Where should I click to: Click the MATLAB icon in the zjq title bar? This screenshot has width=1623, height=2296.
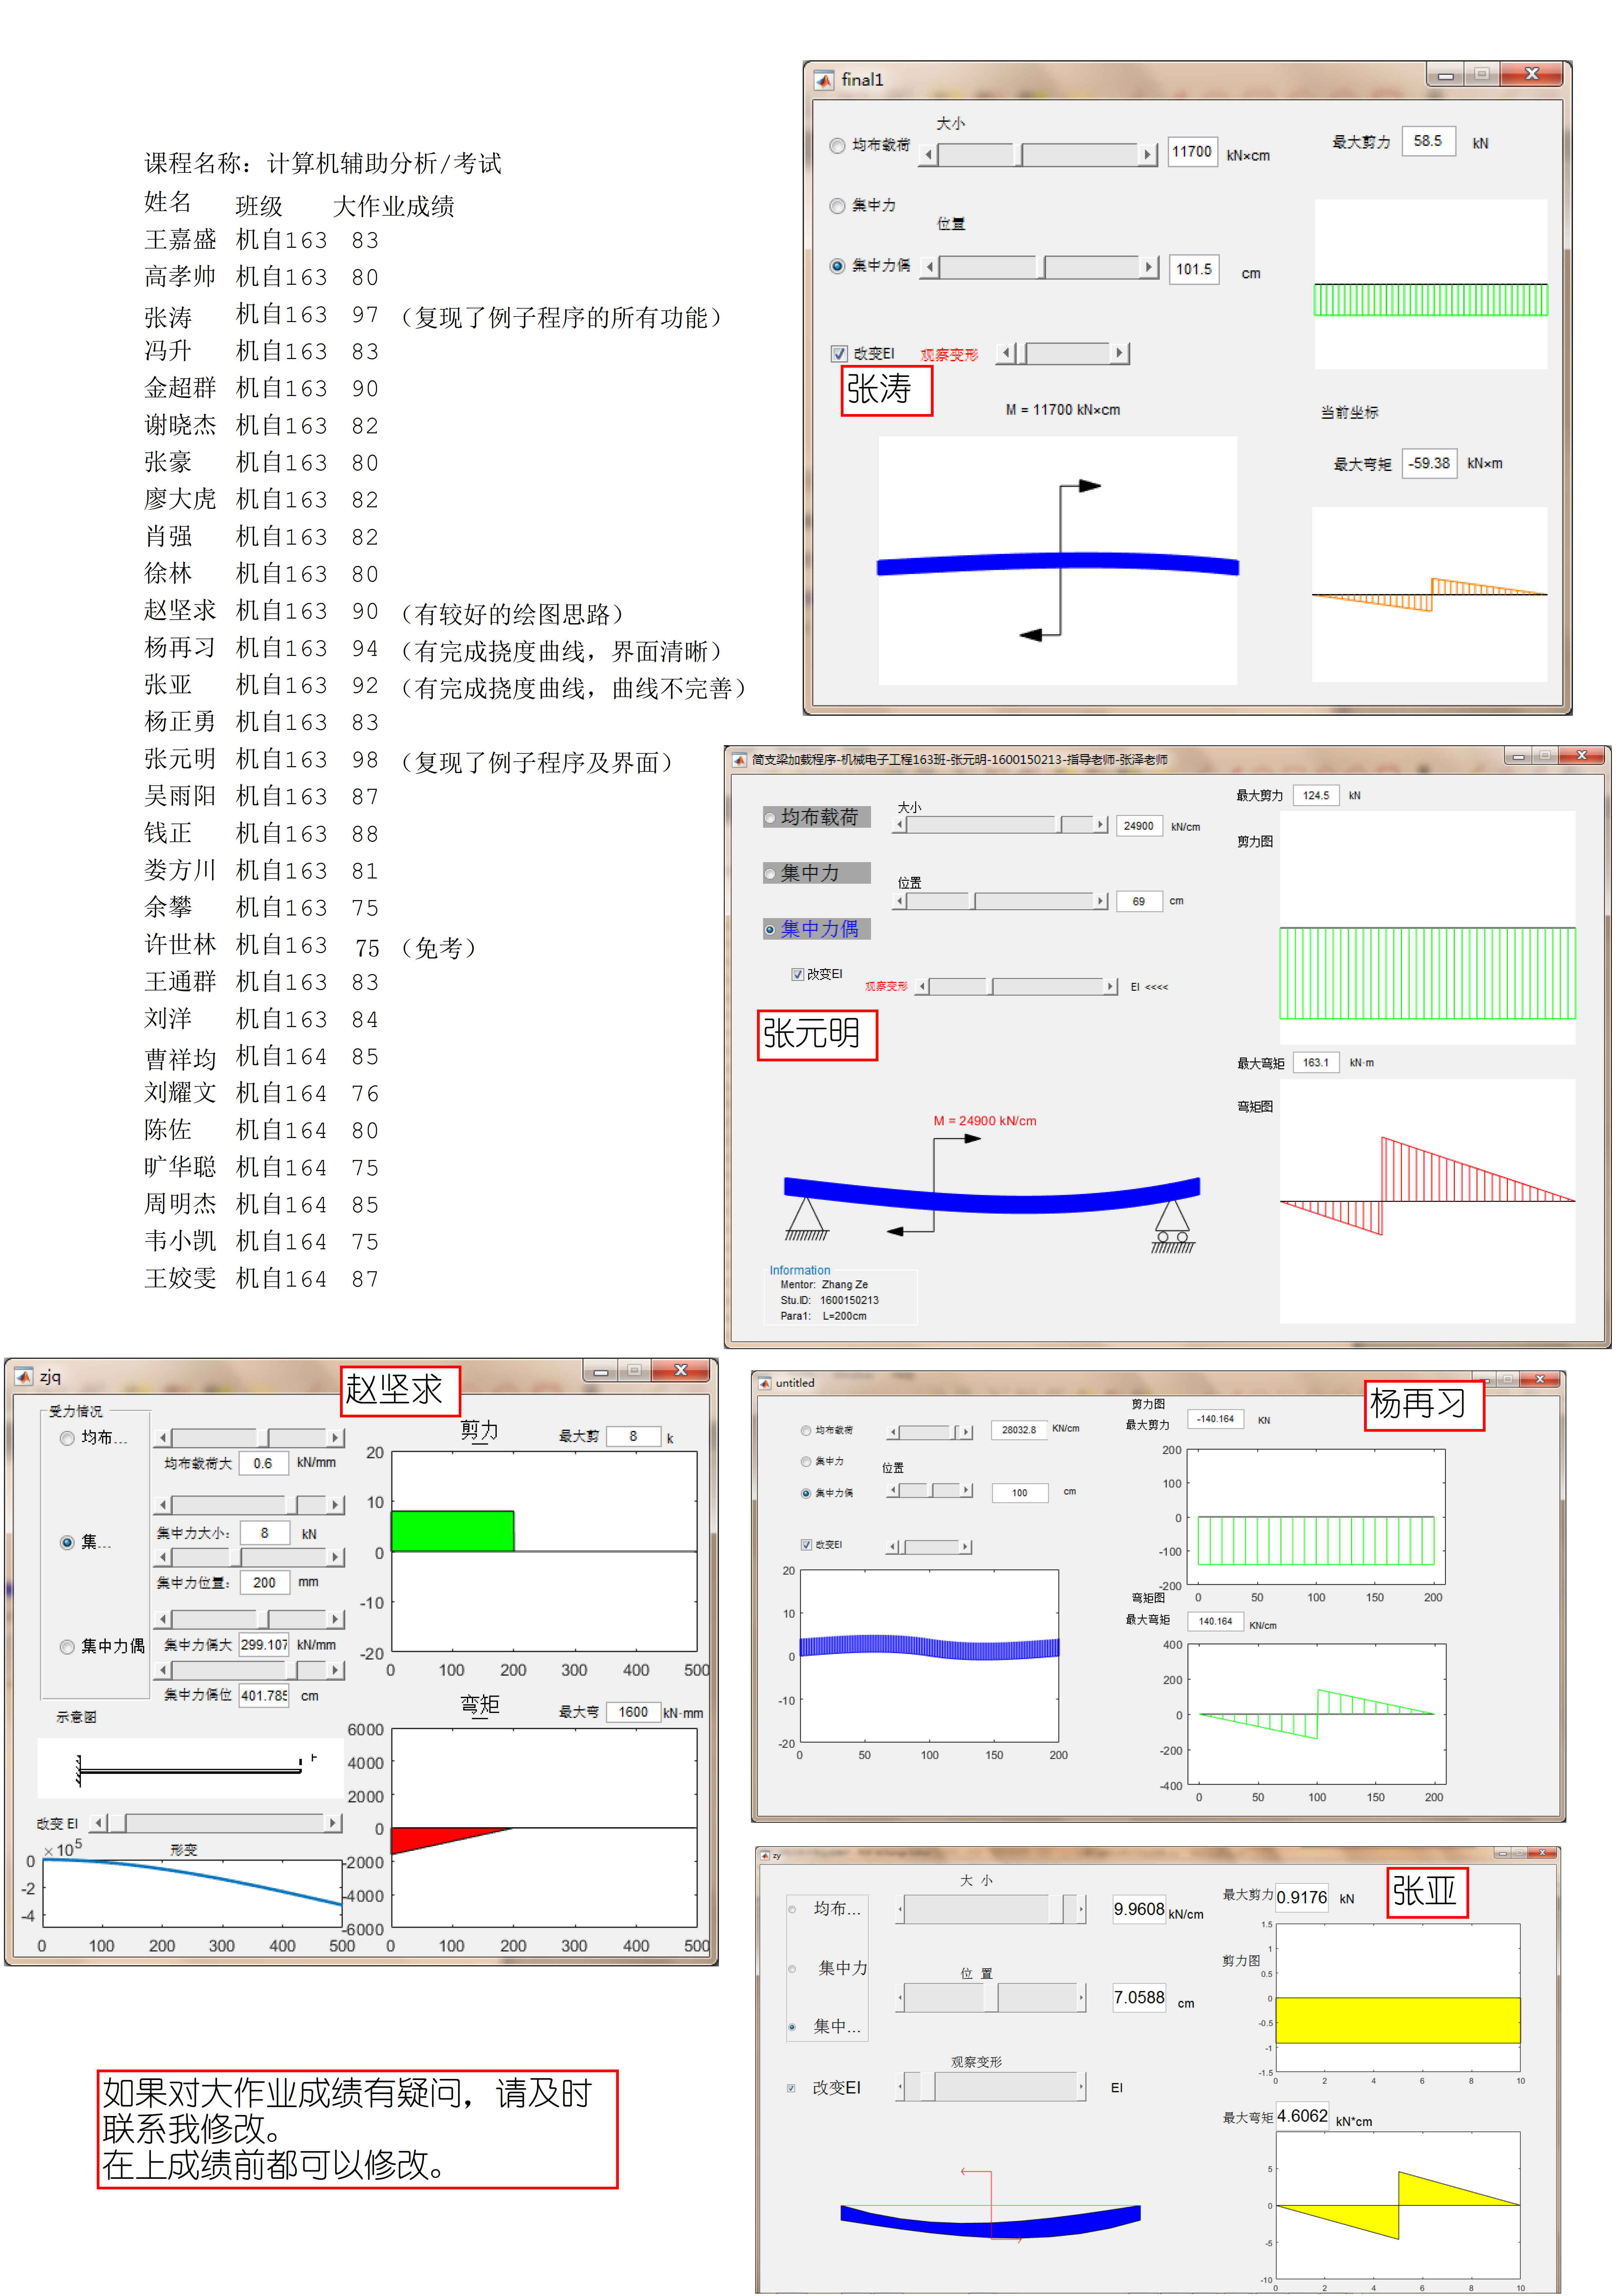pyautogui.click(x=24, y=1377)
